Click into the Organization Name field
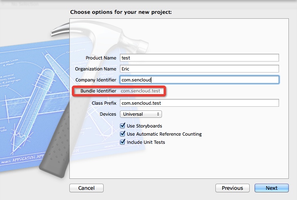This screenshot has width=297, height=200. (199, 69)
